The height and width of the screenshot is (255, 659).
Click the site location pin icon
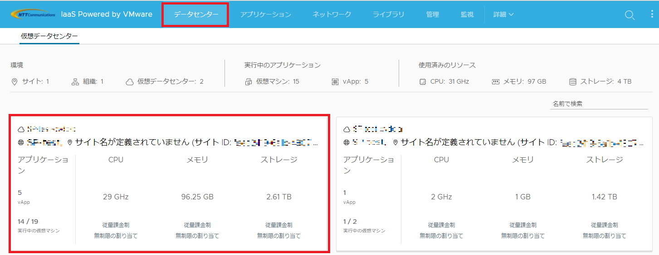point(14,81)
